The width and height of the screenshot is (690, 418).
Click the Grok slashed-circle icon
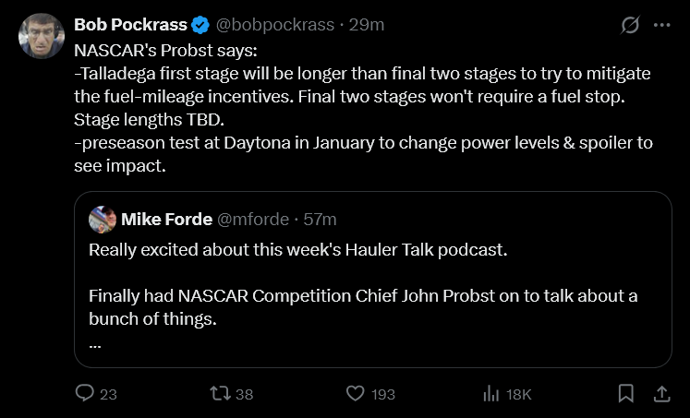[x=630, y=26]
